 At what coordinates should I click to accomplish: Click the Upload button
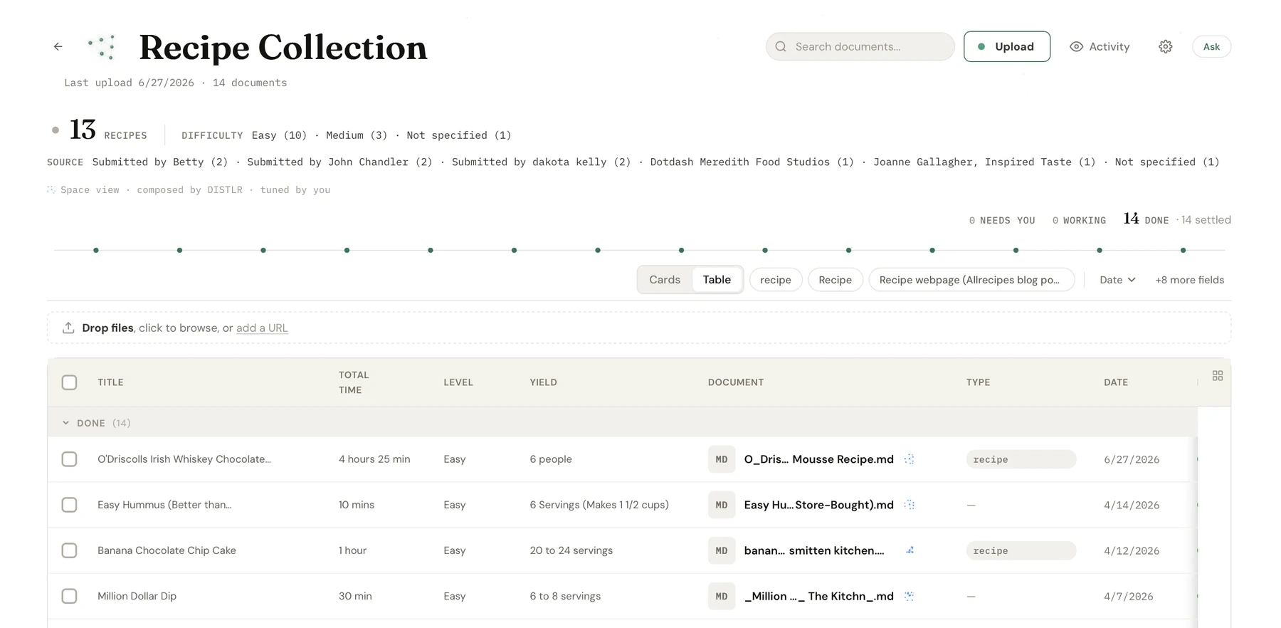pyautogui.click(x=1006, y=47)
